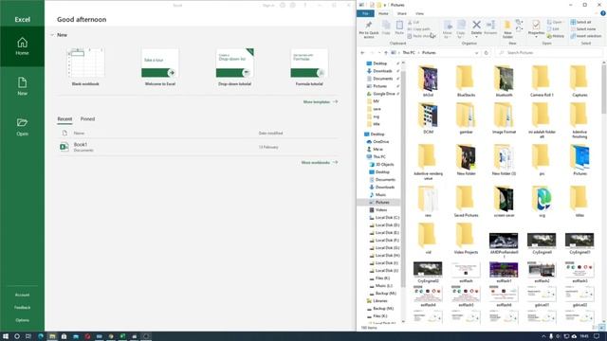Image resolution: width=607 pixels, height=341 pixels.
Task: Click Select all in the ribbon
Action: point(580,23)
